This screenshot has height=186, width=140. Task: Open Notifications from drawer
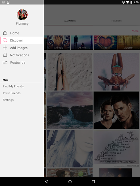(x=22, y=55)
